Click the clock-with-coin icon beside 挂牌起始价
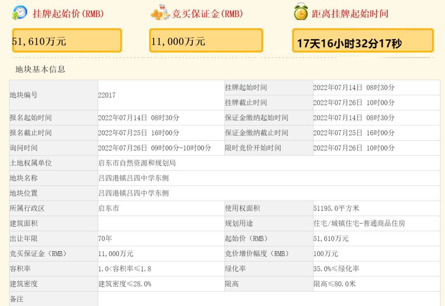The image size is (445, 306). [x=19, y=12]
